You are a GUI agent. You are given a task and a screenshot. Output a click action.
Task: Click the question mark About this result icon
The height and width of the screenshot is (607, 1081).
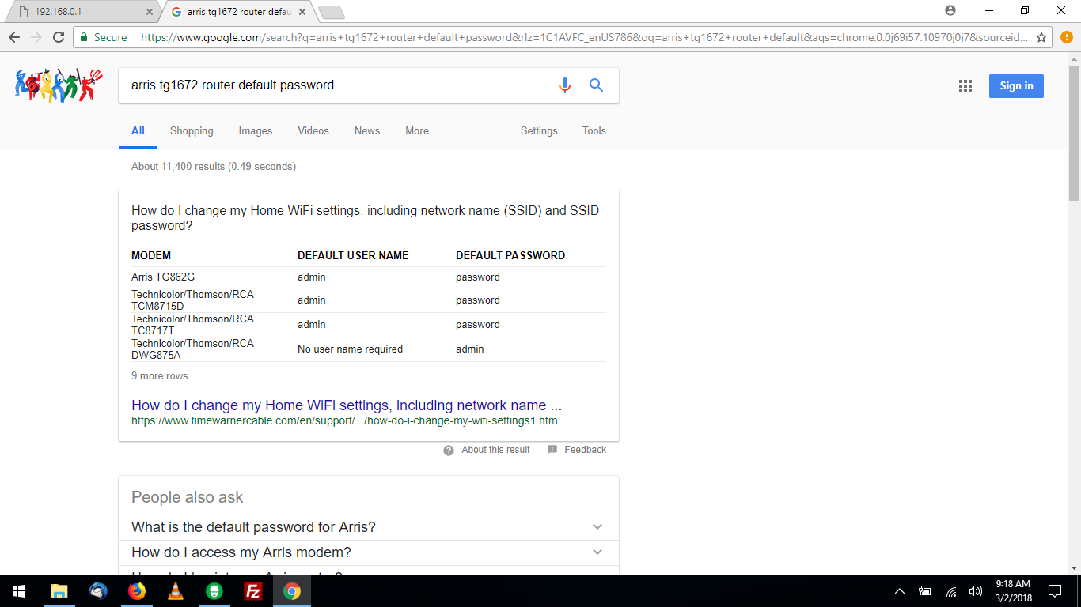(449, 450)
